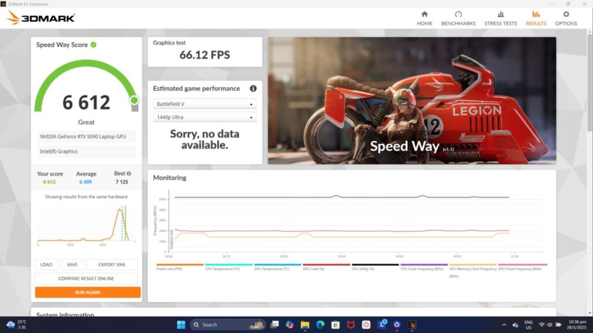Screen dimensions: 593x333
Task: Open the Home tab
Action: point(424,18)
